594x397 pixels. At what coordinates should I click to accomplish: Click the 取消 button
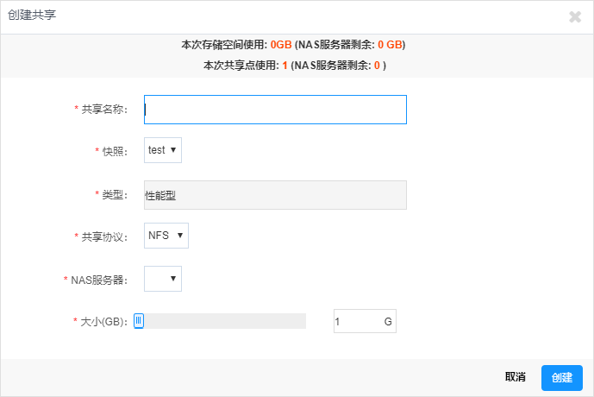[516, 377]
